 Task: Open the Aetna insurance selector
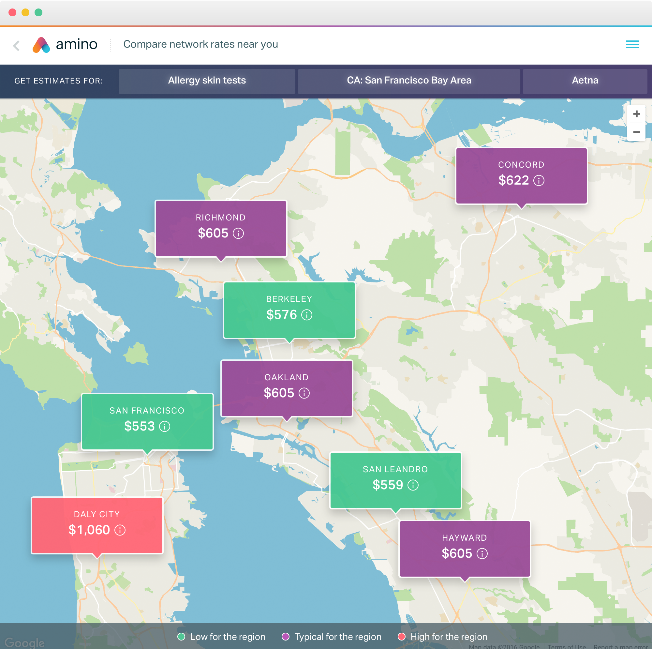tap(585, 81)
